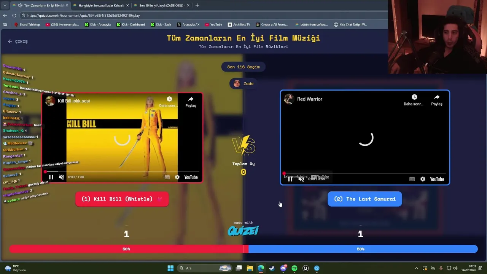Open Unreal Engine from taskbar
Viewport: 487px width, 274px height.
pyautogui.click(x=306, y=268)
